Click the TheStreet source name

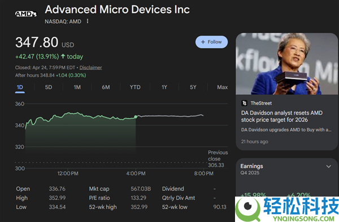click(261, 103)
